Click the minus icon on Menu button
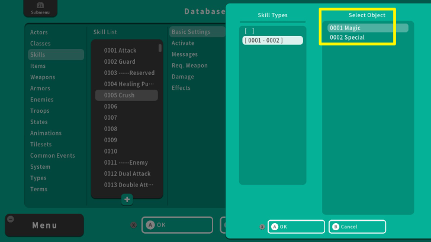The width and height of the screenshot is (431, 242). click(11, 219)
